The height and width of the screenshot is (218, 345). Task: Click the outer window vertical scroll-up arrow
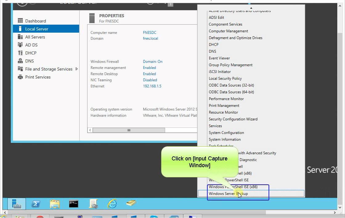click(340, 6)
